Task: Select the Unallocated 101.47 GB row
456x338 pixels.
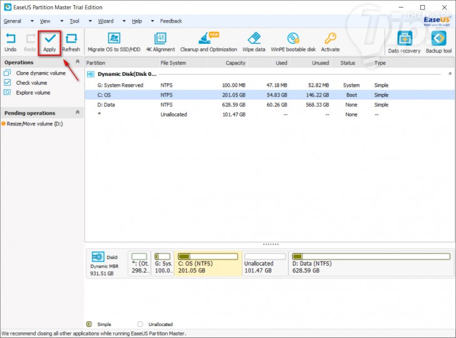Action: tap(270, 114)
